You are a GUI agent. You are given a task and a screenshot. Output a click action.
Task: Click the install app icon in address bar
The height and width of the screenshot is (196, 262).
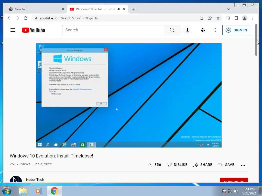pos(202,18)
